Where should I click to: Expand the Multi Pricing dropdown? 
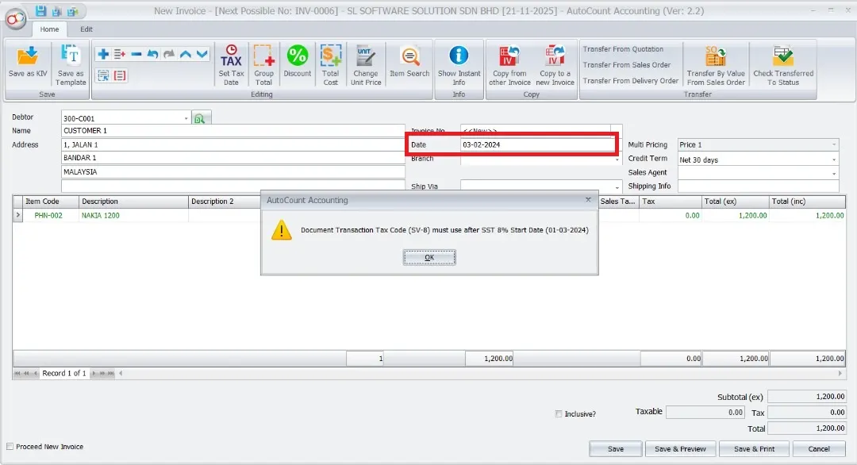[834, 145]
